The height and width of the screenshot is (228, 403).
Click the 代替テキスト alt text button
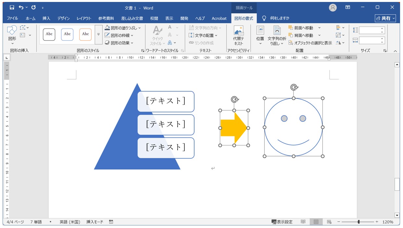coord(238,36)
